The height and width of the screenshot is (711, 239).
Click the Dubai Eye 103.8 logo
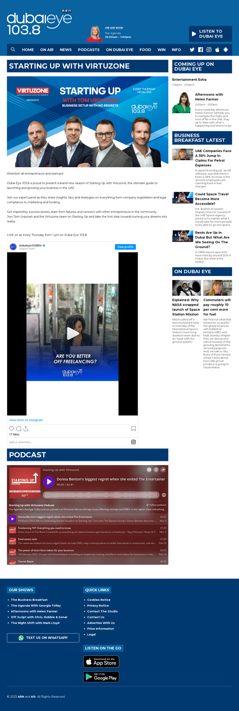pyautogui.click(x=39, y=22)
